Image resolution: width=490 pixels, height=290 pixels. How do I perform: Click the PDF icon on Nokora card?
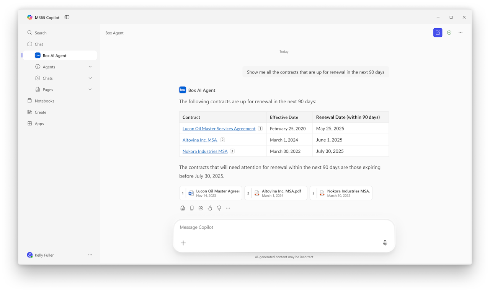[x=322, y=193]
